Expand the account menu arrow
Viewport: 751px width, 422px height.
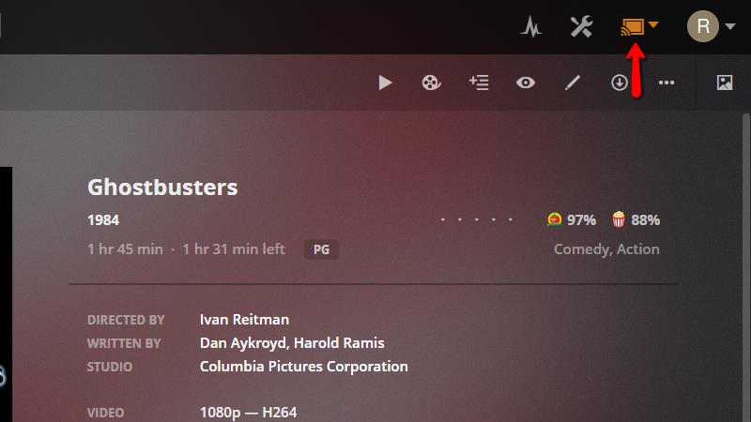click(x=730, y=26)
